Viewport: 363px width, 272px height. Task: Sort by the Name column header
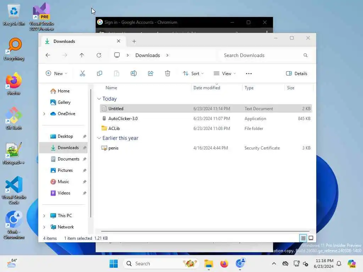pyautogui.click(x=145, y=88)
